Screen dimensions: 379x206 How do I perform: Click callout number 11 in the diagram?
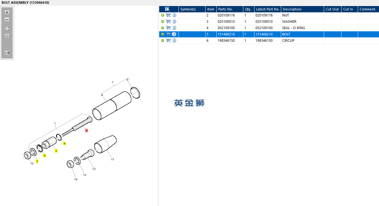point(113,159)
